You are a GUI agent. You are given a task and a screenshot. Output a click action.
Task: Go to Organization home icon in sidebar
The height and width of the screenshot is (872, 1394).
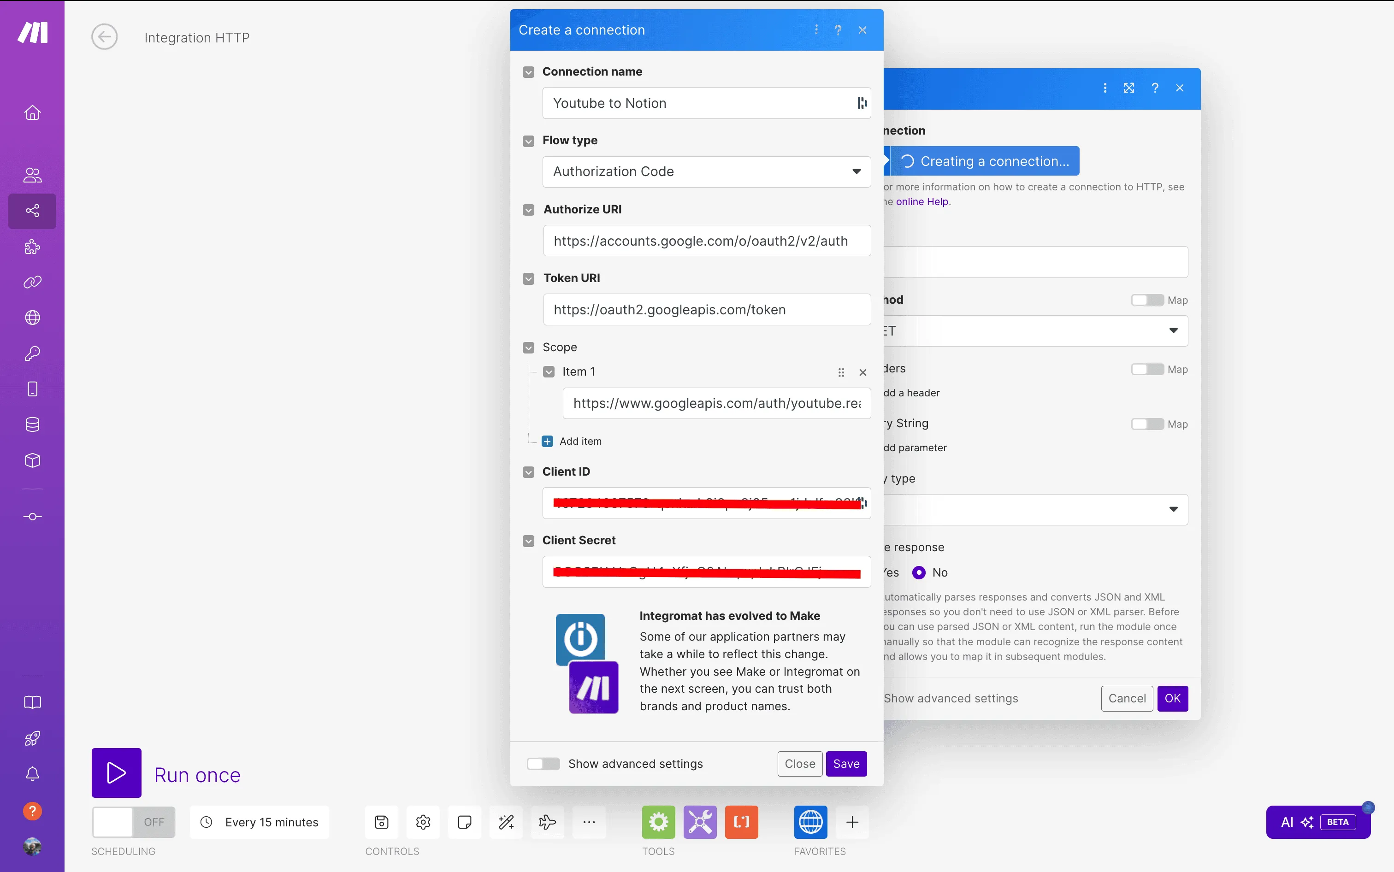(x=32, y=112)
